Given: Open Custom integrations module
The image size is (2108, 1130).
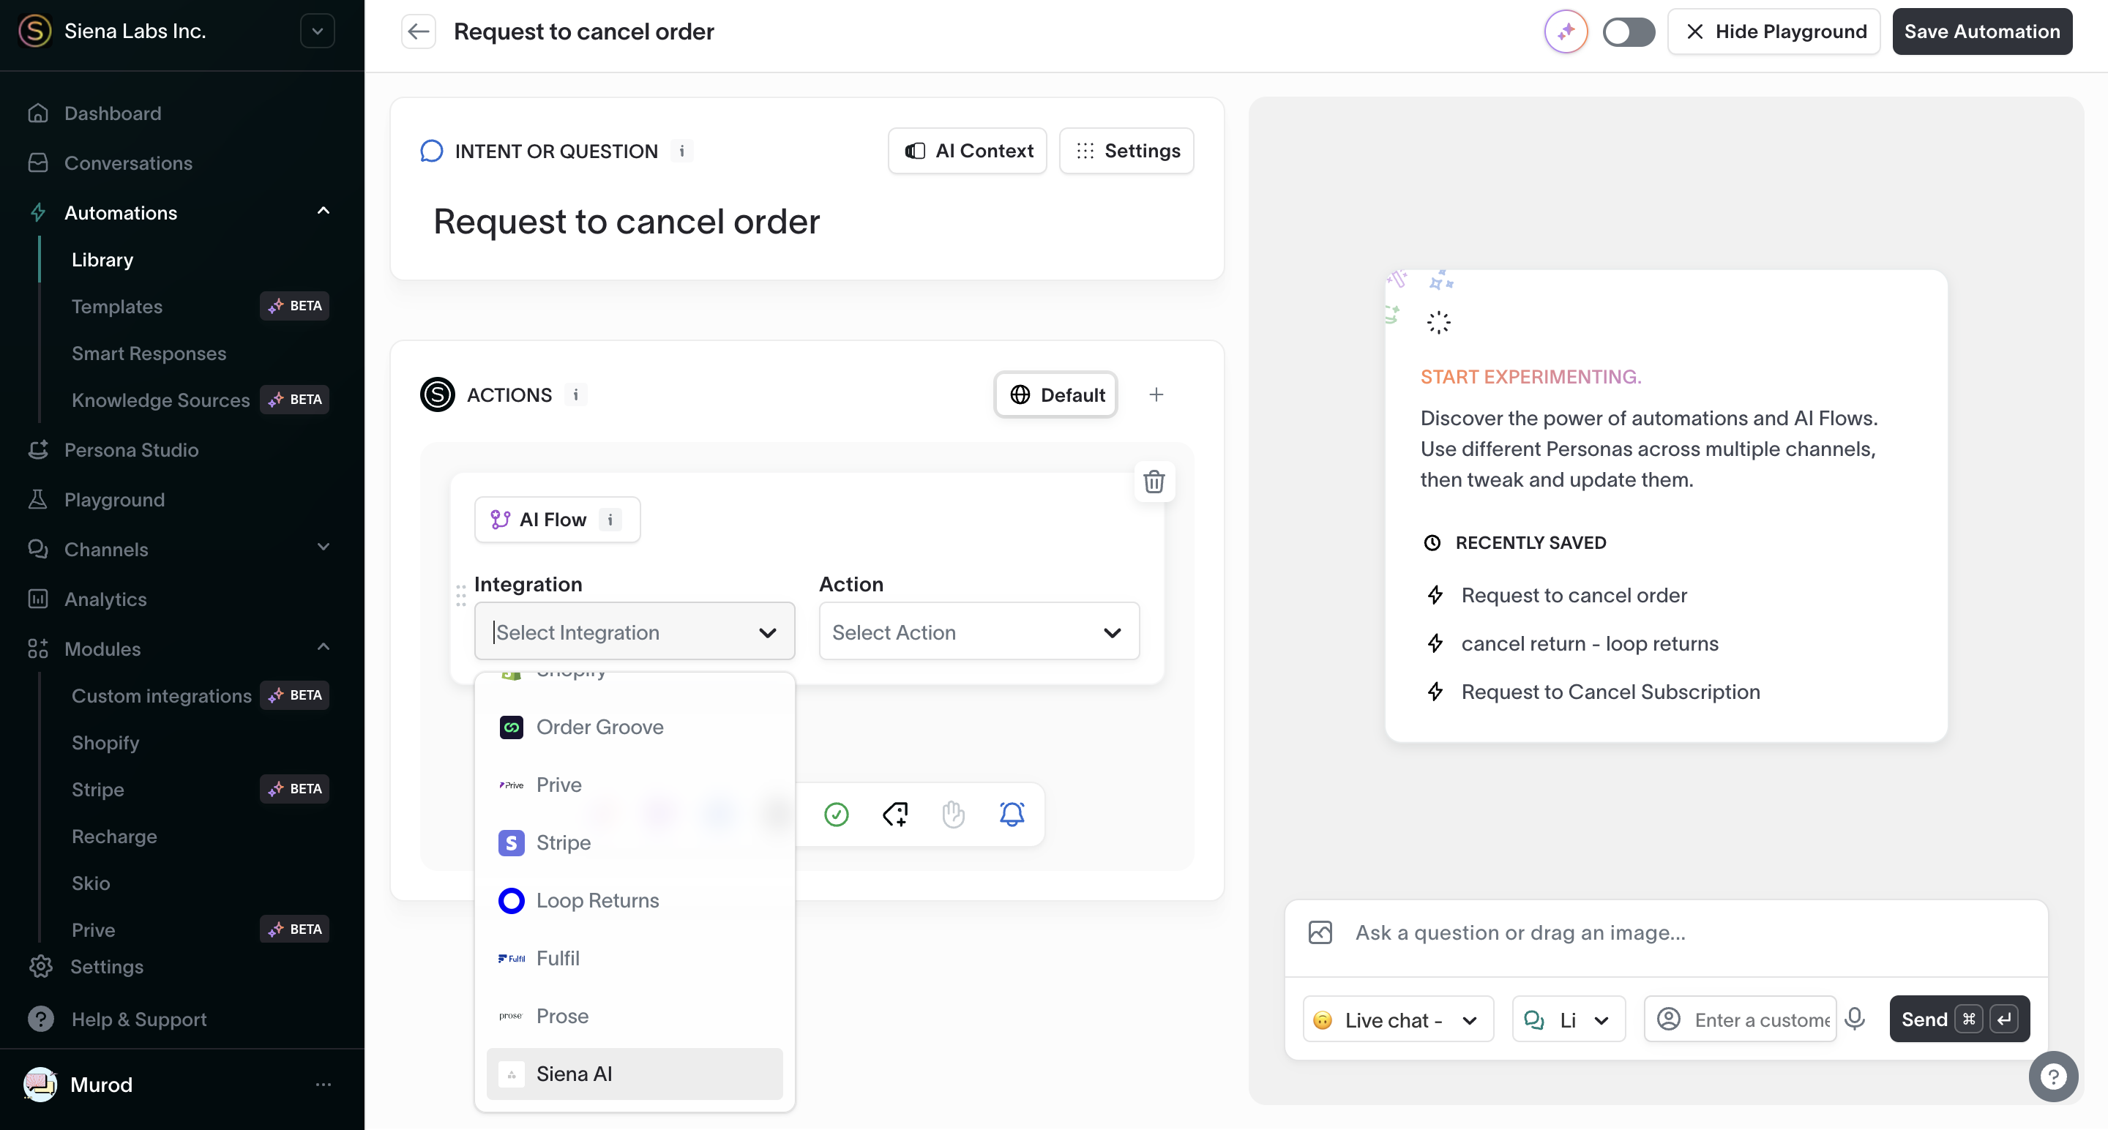Looking at the screenshot, I should tap(161, 695).
